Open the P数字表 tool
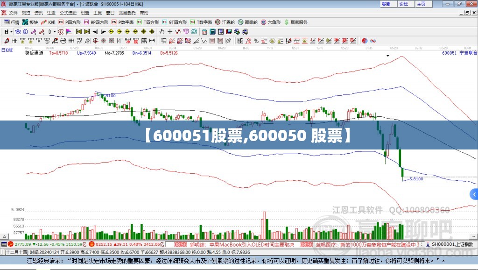The image size is (478, 270). click(x=123, y=22)
